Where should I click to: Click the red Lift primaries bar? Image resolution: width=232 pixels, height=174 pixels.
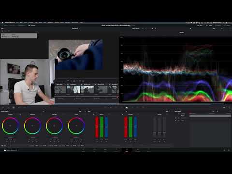97,127
